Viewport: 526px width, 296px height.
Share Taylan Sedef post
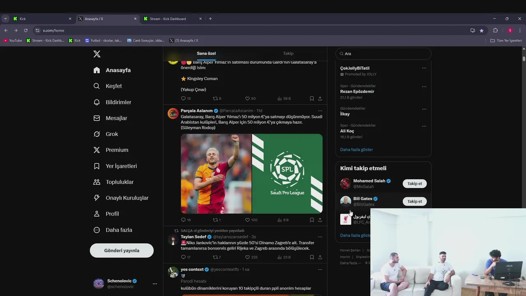tap(320, 257)
